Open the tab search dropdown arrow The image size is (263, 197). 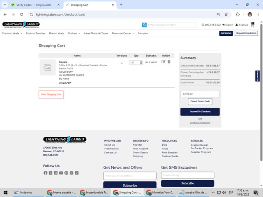[x=5, y=5]
